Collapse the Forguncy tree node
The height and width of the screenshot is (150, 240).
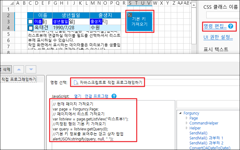(x=180, y=113)
